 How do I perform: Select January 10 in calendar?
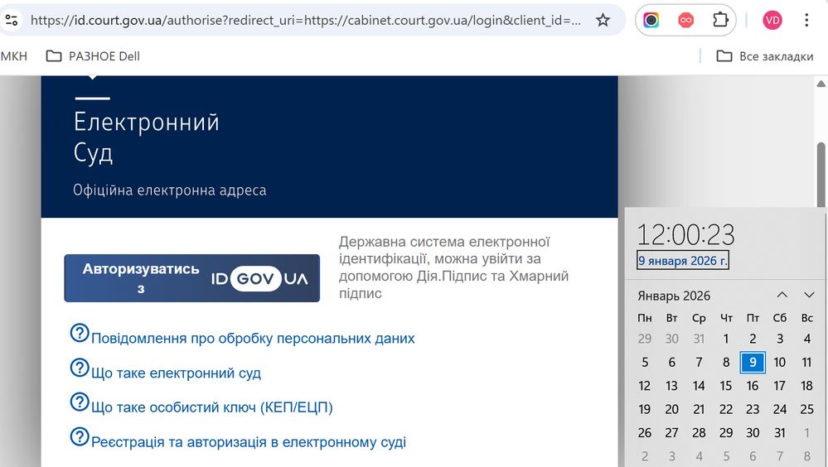pos(779,362)
